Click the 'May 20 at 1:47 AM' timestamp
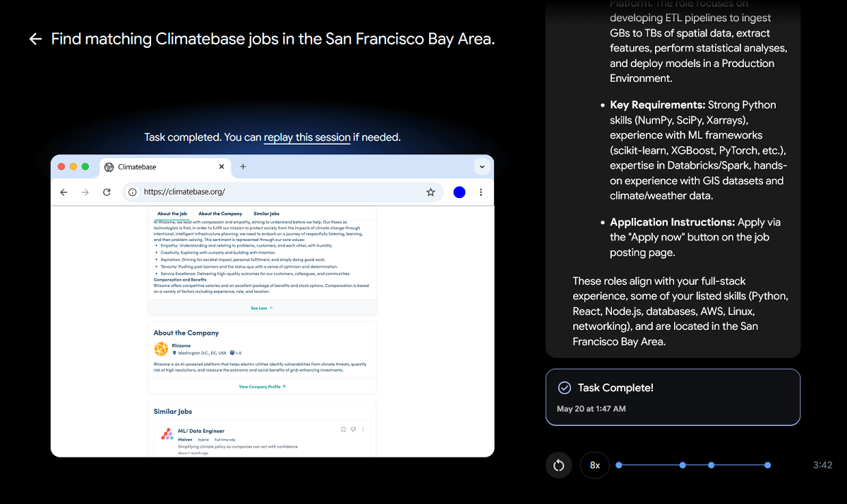 tap(591, 409)
